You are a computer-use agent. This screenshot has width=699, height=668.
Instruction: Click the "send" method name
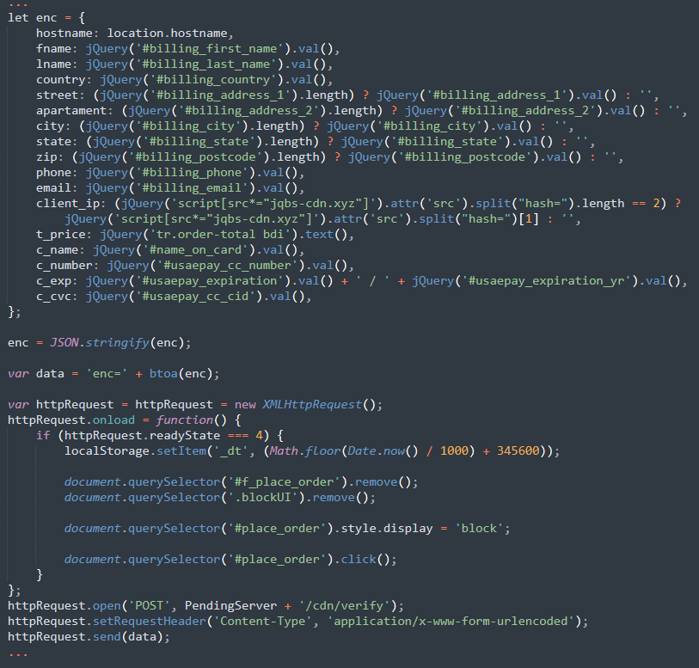click(x=107, y=637)
